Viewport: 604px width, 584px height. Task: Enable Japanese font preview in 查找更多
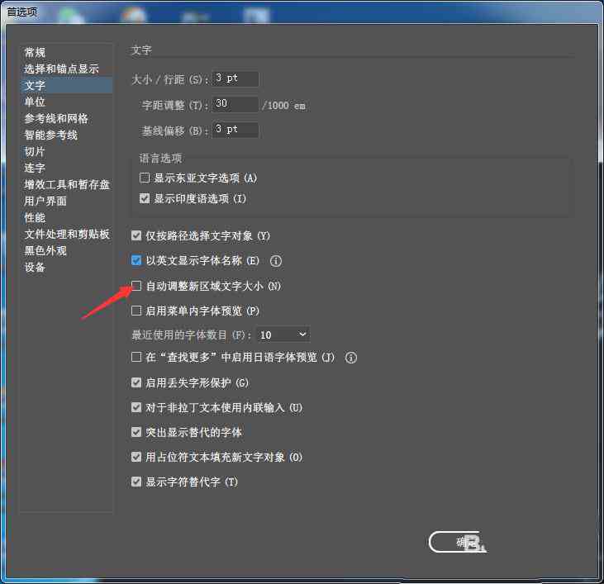pos(136,357)
